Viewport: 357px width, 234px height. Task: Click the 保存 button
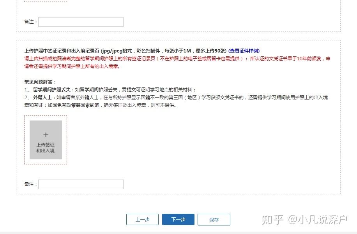point(214,220)
